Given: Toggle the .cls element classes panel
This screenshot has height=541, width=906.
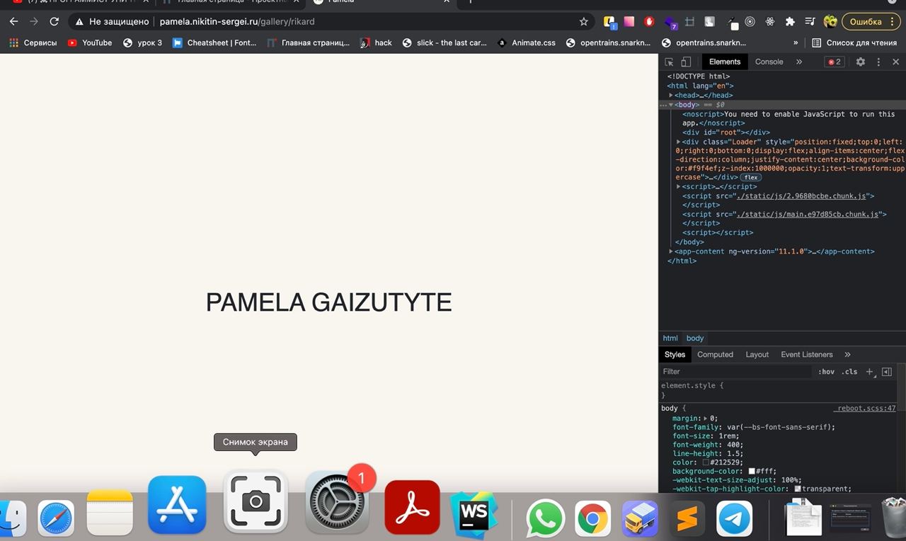Looking at the screenshot, I should (x=849, y=372).
